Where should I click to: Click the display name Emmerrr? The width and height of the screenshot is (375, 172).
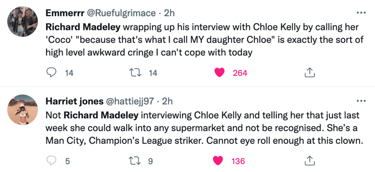[62, 13]
